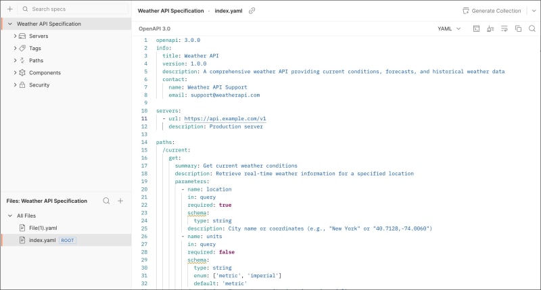
Task: Click the OpenAPI 3.0 label
Action: [155, 28]
